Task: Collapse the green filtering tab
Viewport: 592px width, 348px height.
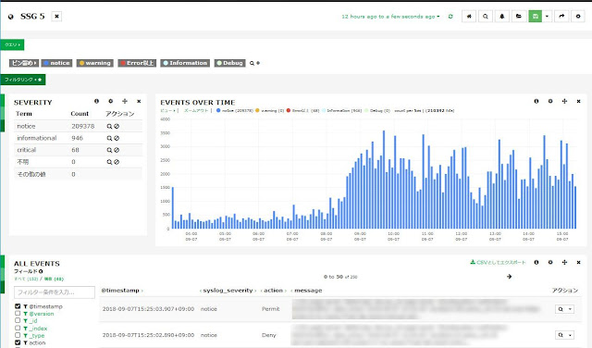Action: 23,80
